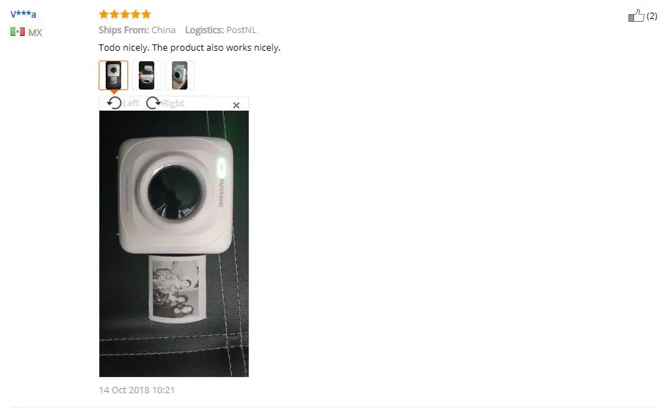Click the enlarged printer photo
Image resolution: width=663 pixels, height=408 pixels.
pyautogui.click(x=174, y=244)
